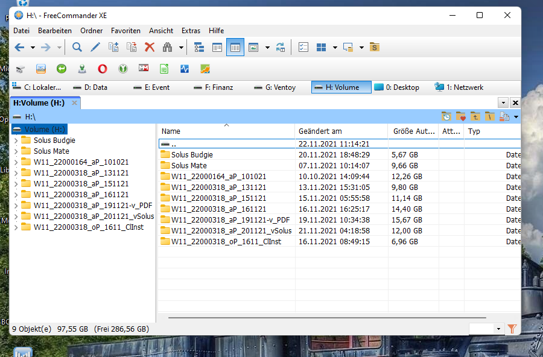
Task: Click the red X delete icon
Action: [150, 47]
